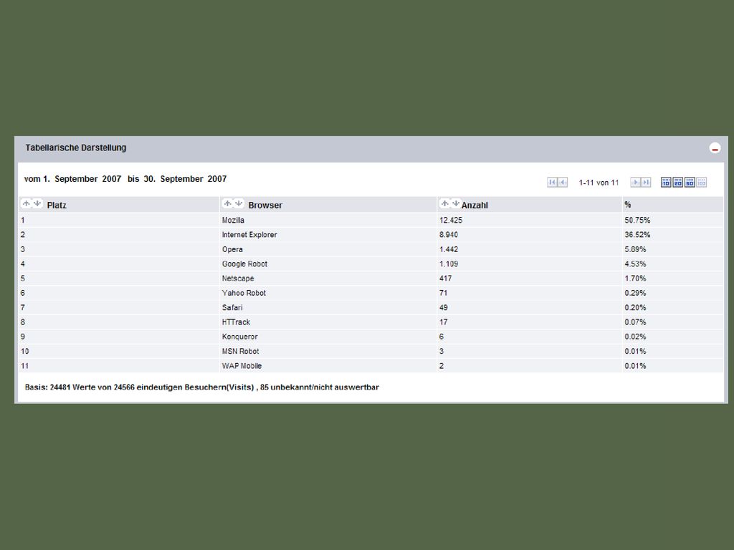Select the Mozilla browser row
Viewport: 734px width, 550px height.
pos(371,221)
